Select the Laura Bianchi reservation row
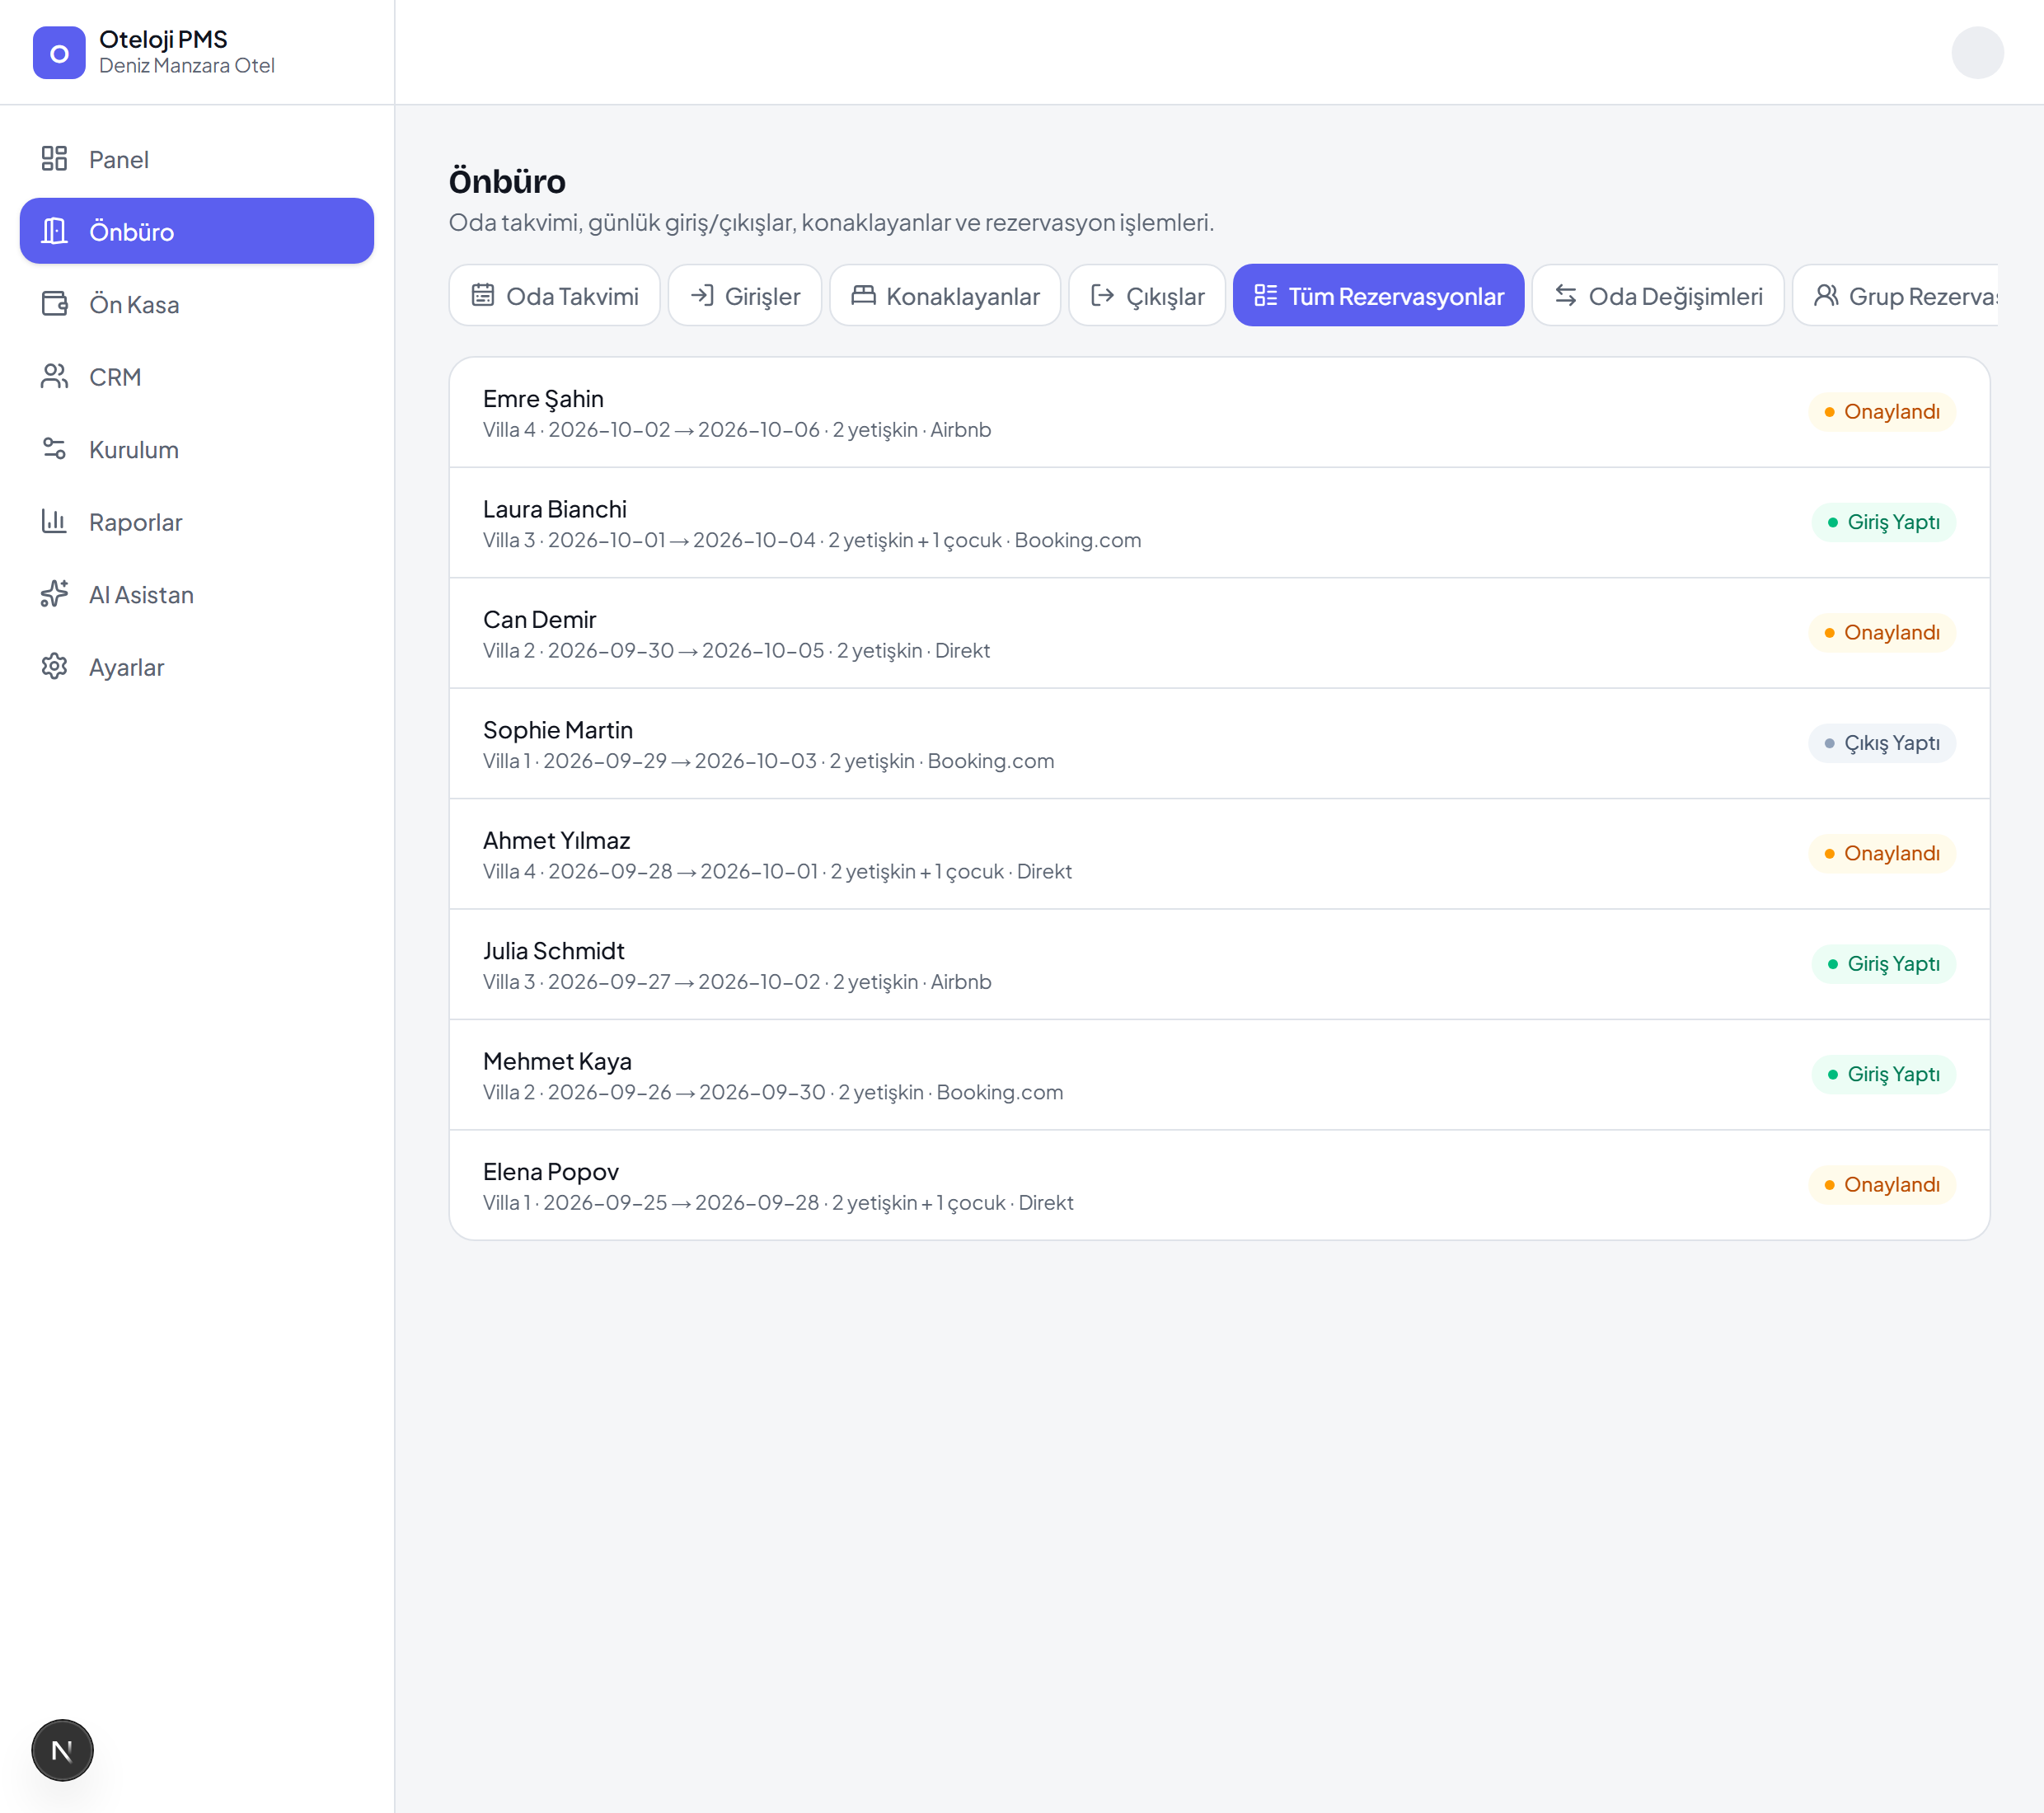Screen dimensions: 2044x1813 click(1219, 523)
